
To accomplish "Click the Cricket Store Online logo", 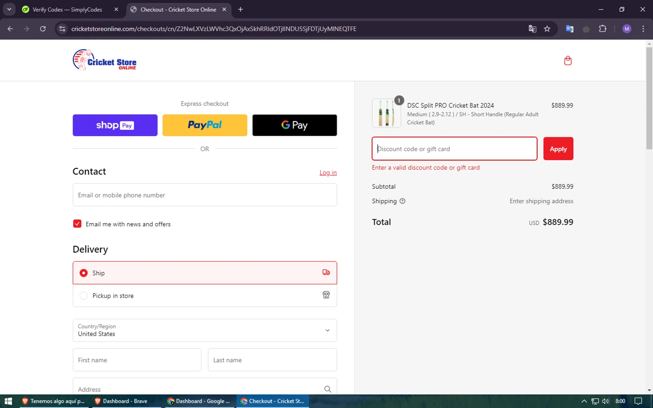I will [x=104, y=60].
